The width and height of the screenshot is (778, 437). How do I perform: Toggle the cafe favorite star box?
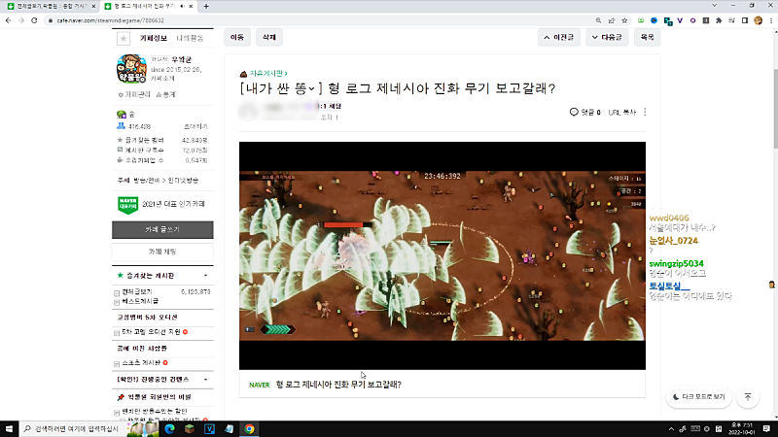124,38
